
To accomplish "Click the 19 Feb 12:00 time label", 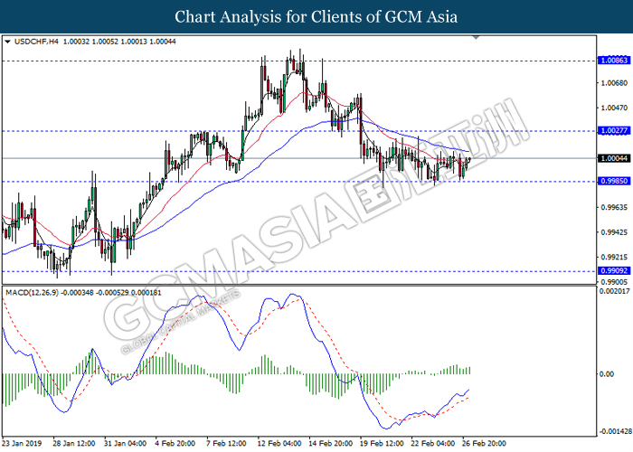I will (382, 443).
